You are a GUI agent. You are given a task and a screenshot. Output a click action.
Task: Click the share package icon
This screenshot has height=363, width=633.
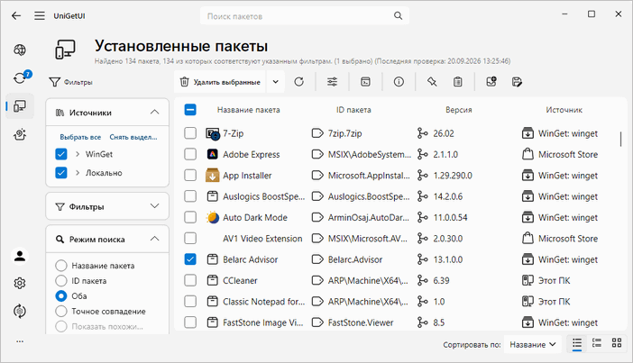tap(491, 82)
